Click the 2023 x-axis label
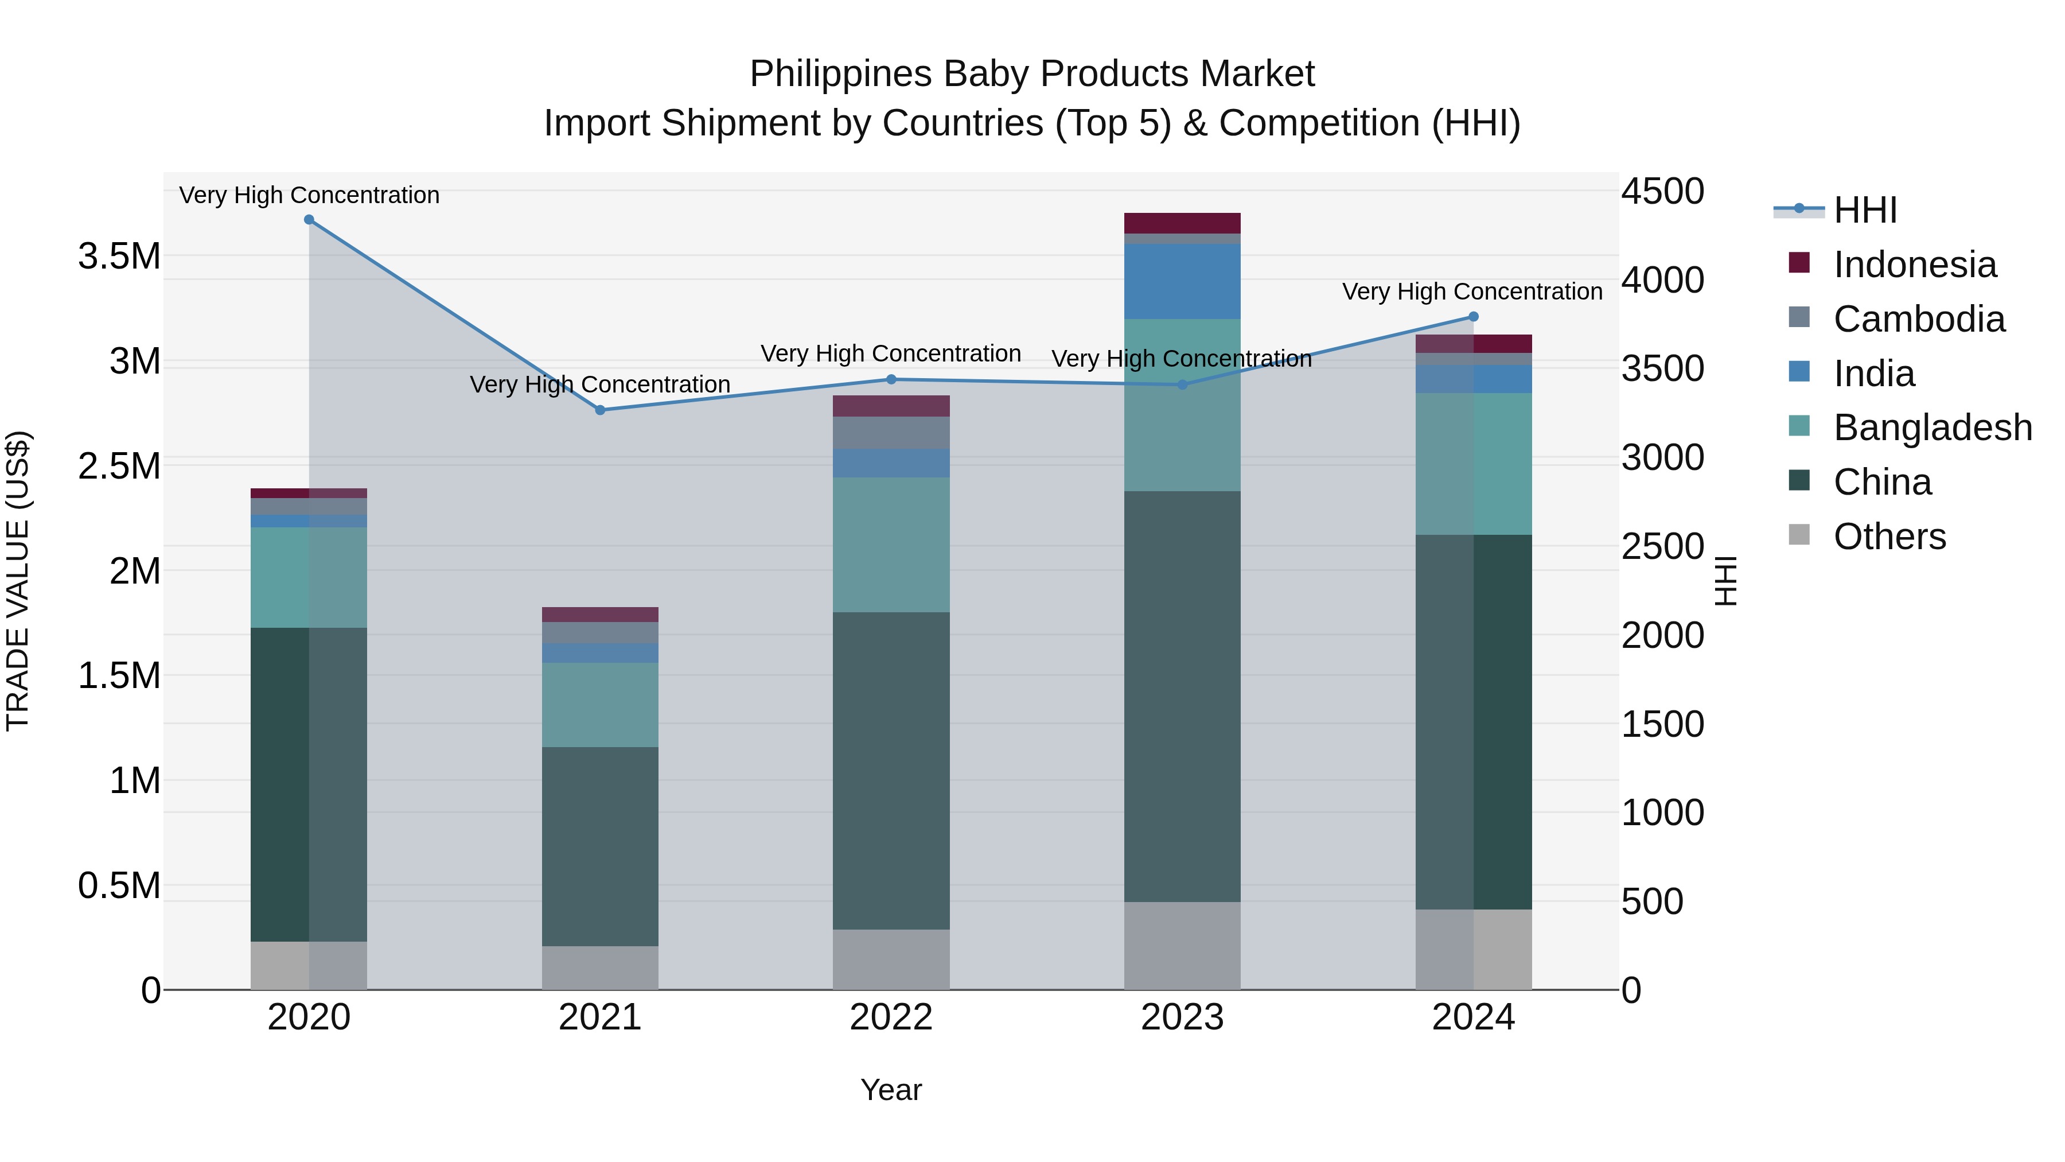Viewport: 2065px width, 1162px height. (x=1182, y=1017)
